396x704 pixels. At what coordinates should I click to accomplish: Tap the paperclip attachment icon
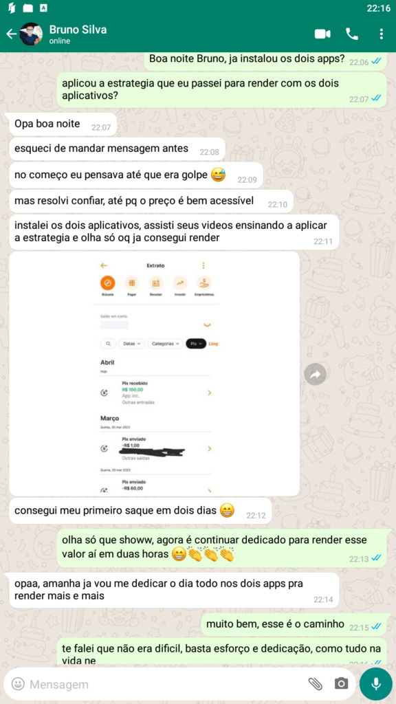pyautogui.click(x=315, y=684)
